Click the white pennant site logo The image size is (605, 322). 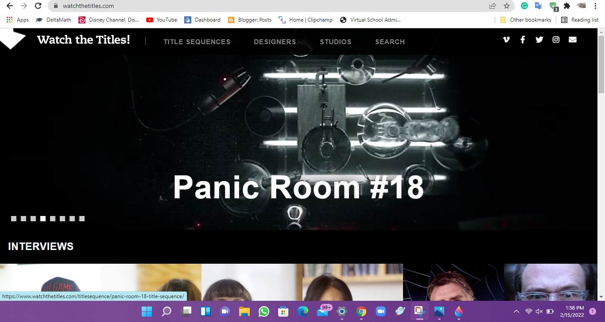tap(13, 39)
